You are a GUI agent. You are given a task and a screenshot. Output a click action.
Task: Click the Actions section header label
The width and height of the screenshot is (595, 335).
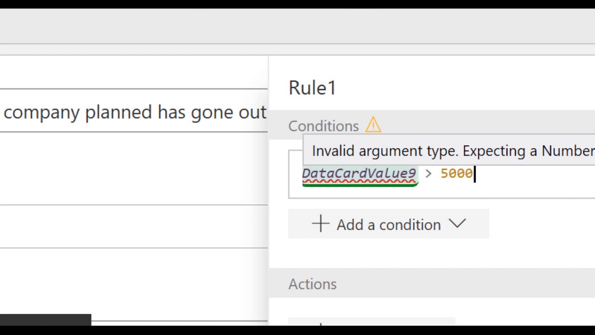coord(312,284)
